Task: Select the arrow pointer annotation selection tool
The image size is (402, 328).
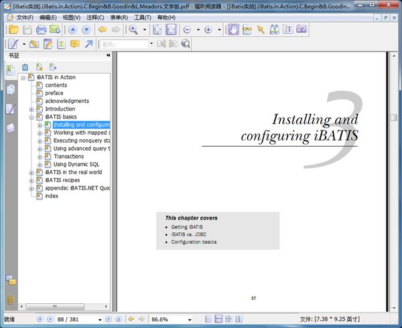Action: point(261,29)
